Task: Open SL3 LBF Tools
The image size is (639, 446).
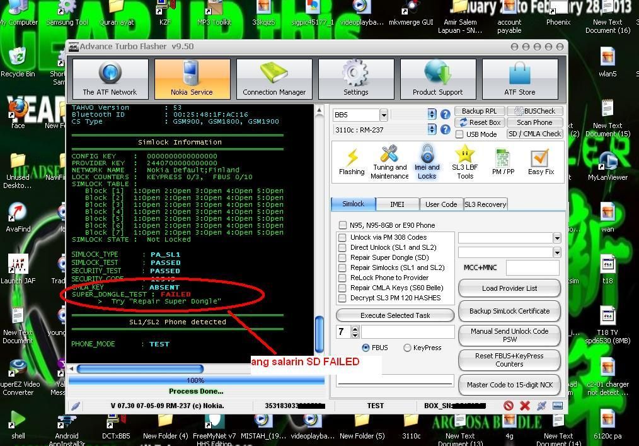Action: [x=465, y=161]
